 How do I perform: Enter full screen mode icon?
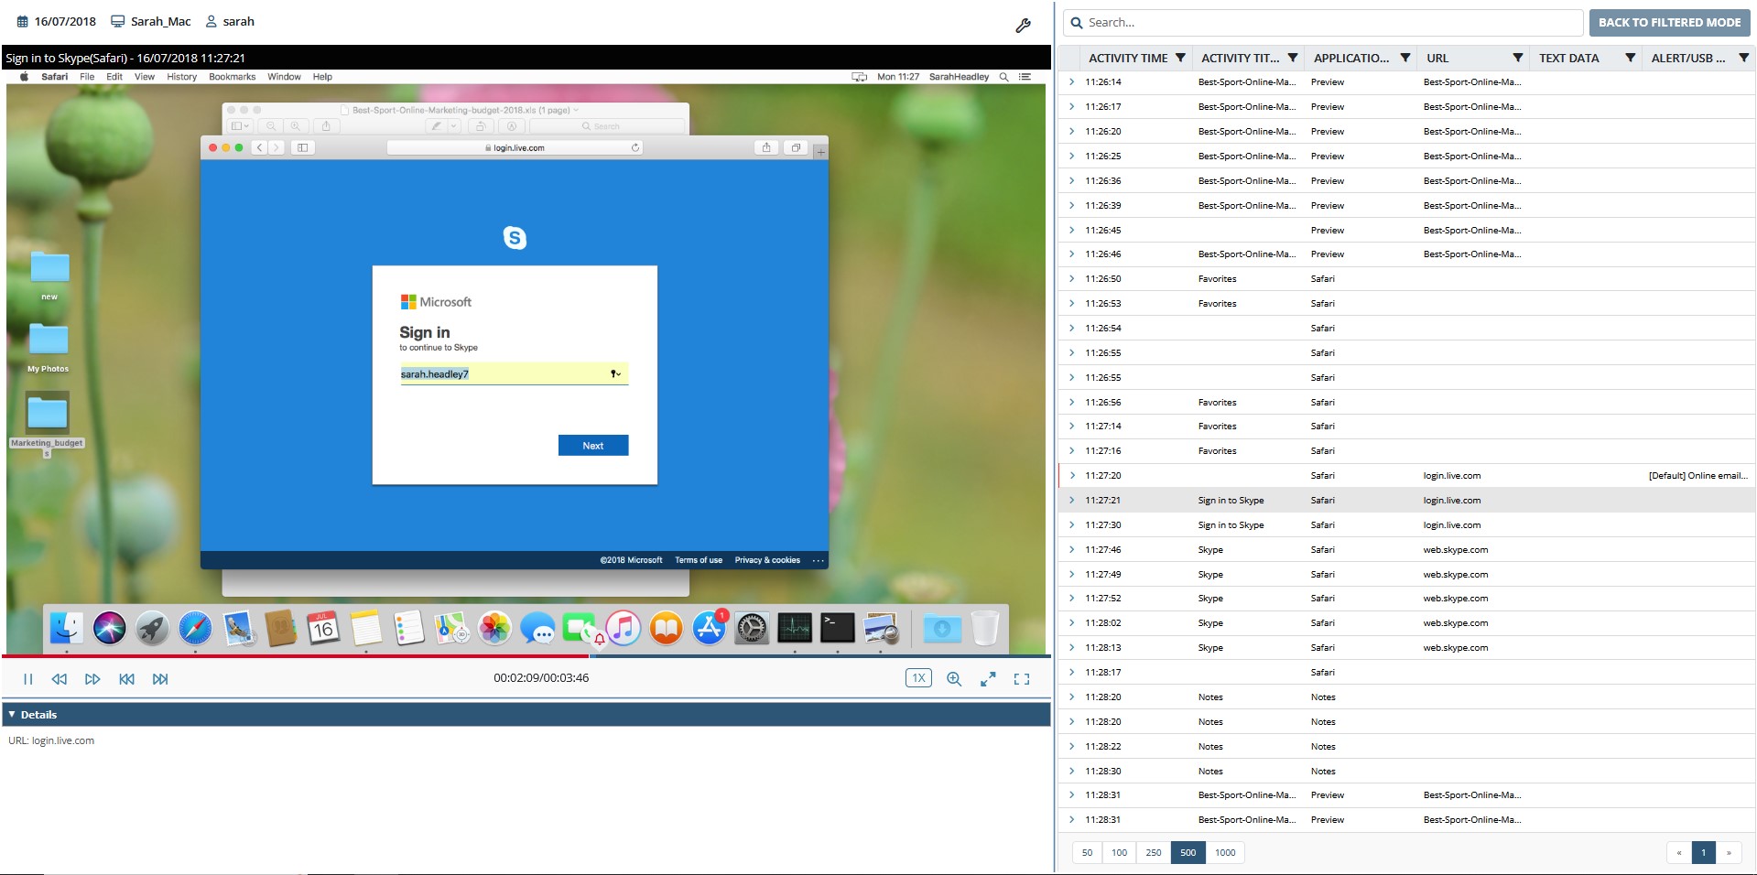click(x=1022, y=679)
